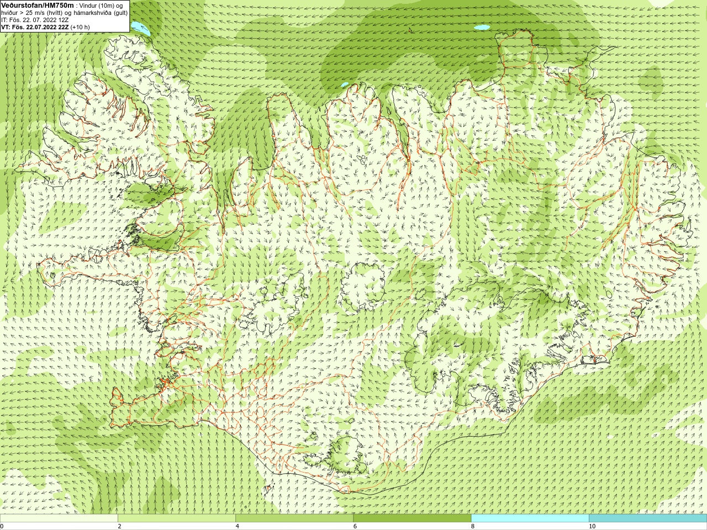Screen dimensions: 707x530
Task: Click the '0' tick label on the color scale
Action: (2, 526)
